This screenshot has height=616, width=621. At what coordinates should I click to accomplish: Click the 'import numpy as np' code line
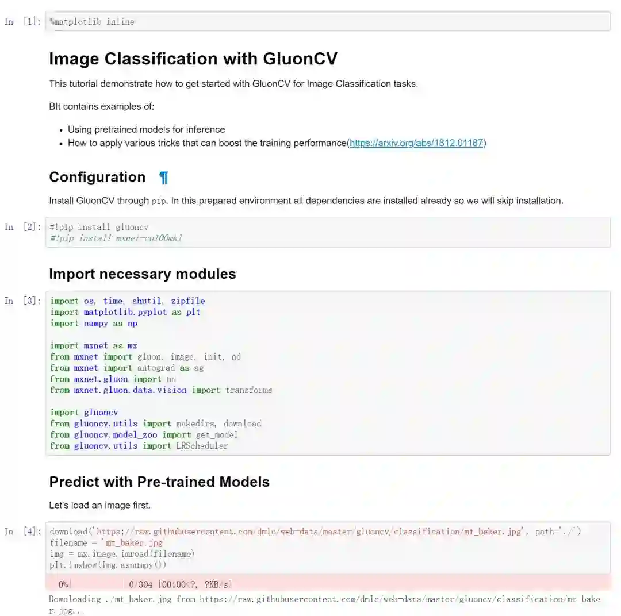[x=94, y=324]
